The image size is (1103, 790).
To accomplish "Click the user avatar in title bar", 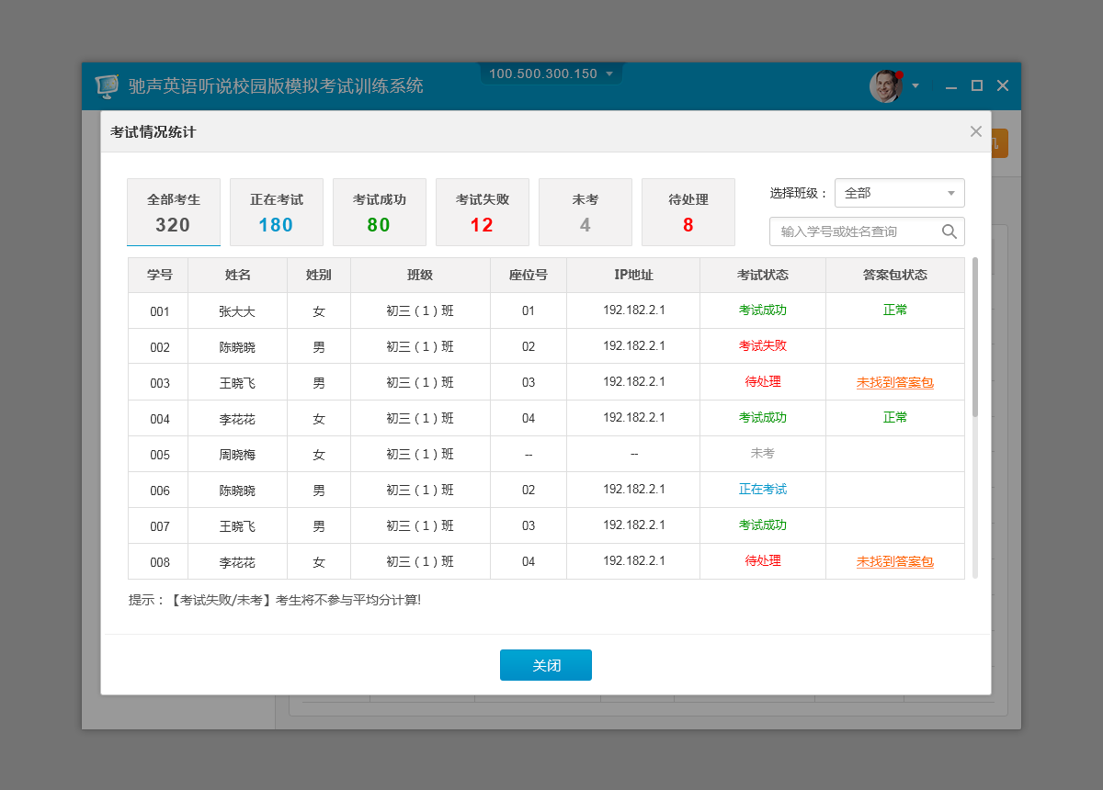I will coord(885,85).
